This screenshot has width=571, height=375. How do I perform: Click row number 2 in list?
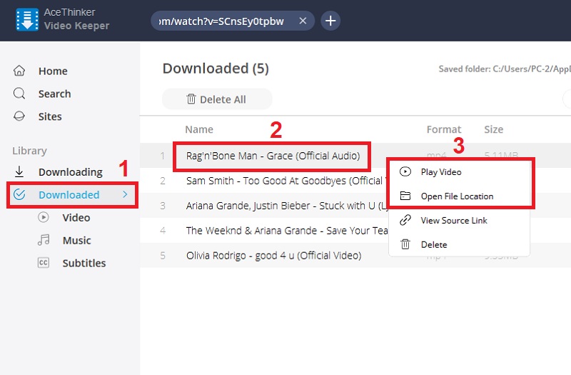(x=163, y=181)
